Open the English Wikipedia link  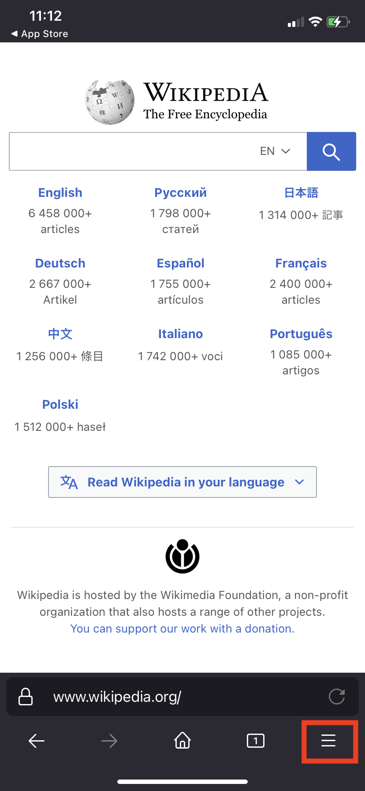[x=60, y=193]
